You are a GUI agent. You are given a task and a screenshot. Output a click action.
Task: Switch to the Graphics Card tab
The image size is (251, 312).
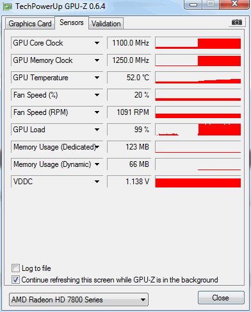(x=30, y=24)
